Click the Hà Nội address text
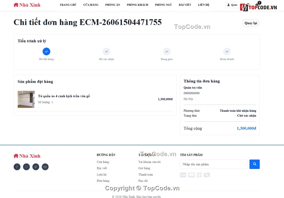Image resolution: width=284 pixels, height=198 pixels. pyautogui.click(x=188, y=99)
